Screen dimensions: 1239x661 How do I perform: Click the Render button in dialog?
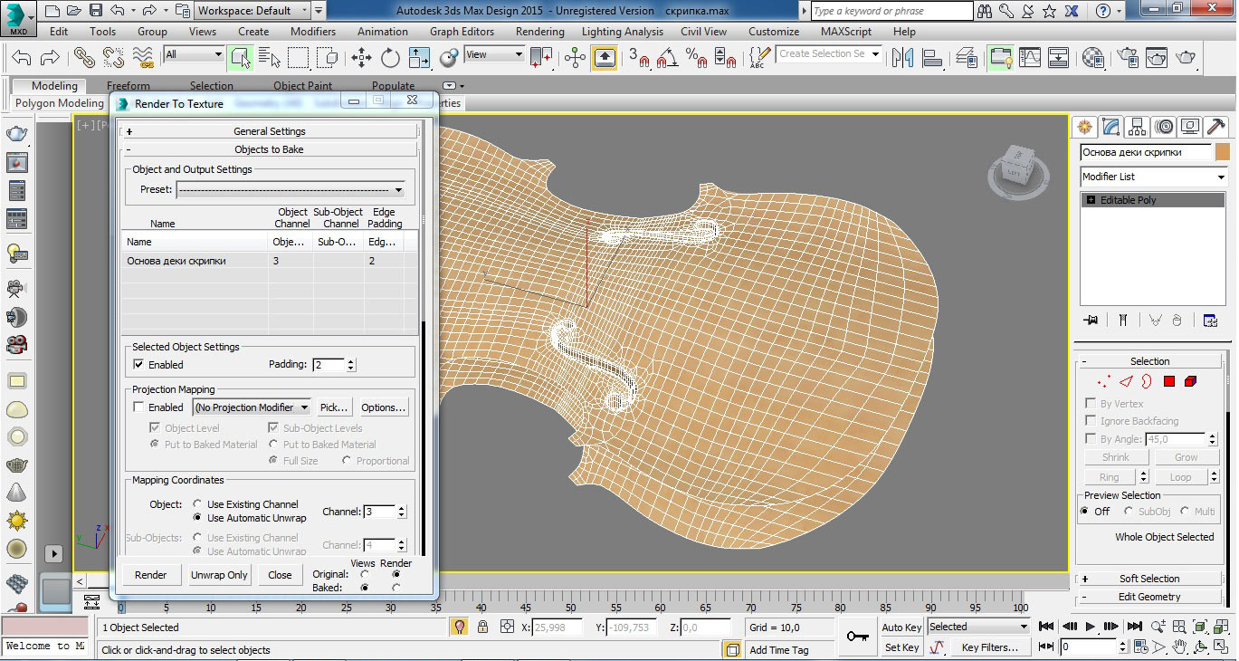click(150, 575)
